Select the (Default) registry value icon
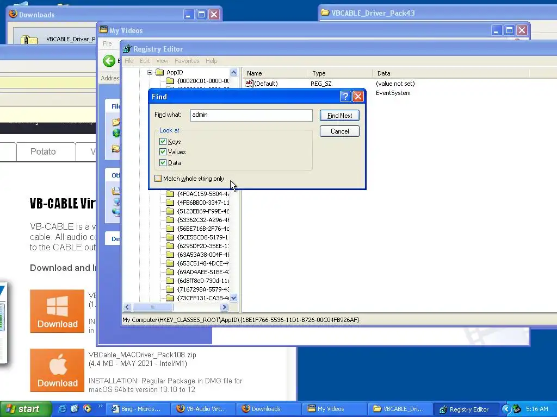Image resolution: width=557 pixels, height=417 pixels. [249, 83]
